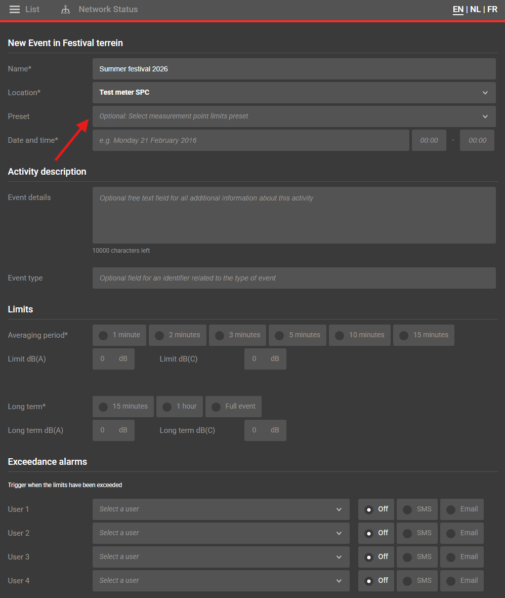The width and height of the screenshot is (505, 598).
Task: Click the Network Status tree icon
Action: [65, 10]
